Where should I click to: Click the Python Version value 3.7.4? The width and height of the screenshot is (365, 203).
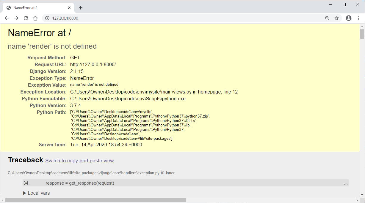coord(76,105)
